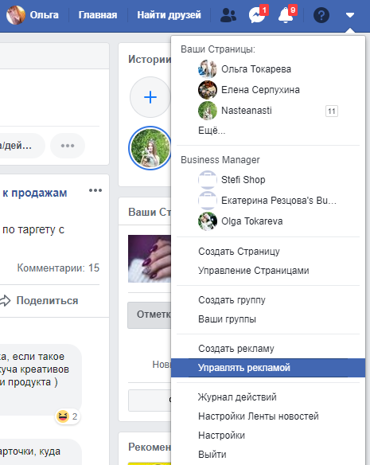The image size is (370, 465).
Task: Collapse the account dropdown arrow
Action: (x=350, y=15)
